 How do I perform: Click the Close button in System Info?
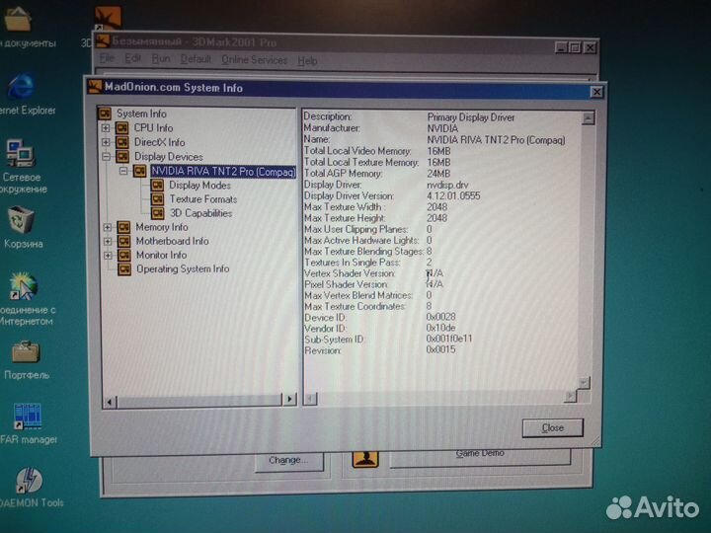553,427
